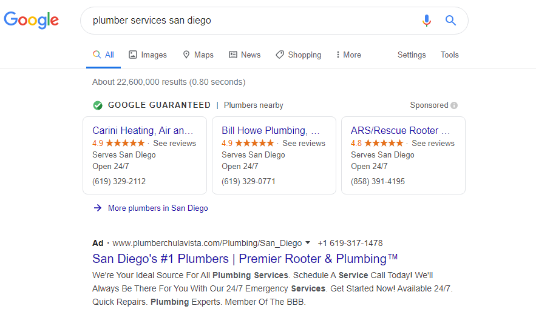This screenshot has width=536, height=309.
Task: Click the blue search magnifier button
Action: pyautogui.click(x=450, y=21)
